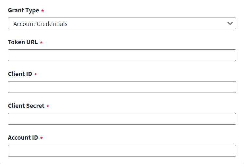
Task: Click the Token URL label
Action: pyautogui.click(x=23, y=42)
